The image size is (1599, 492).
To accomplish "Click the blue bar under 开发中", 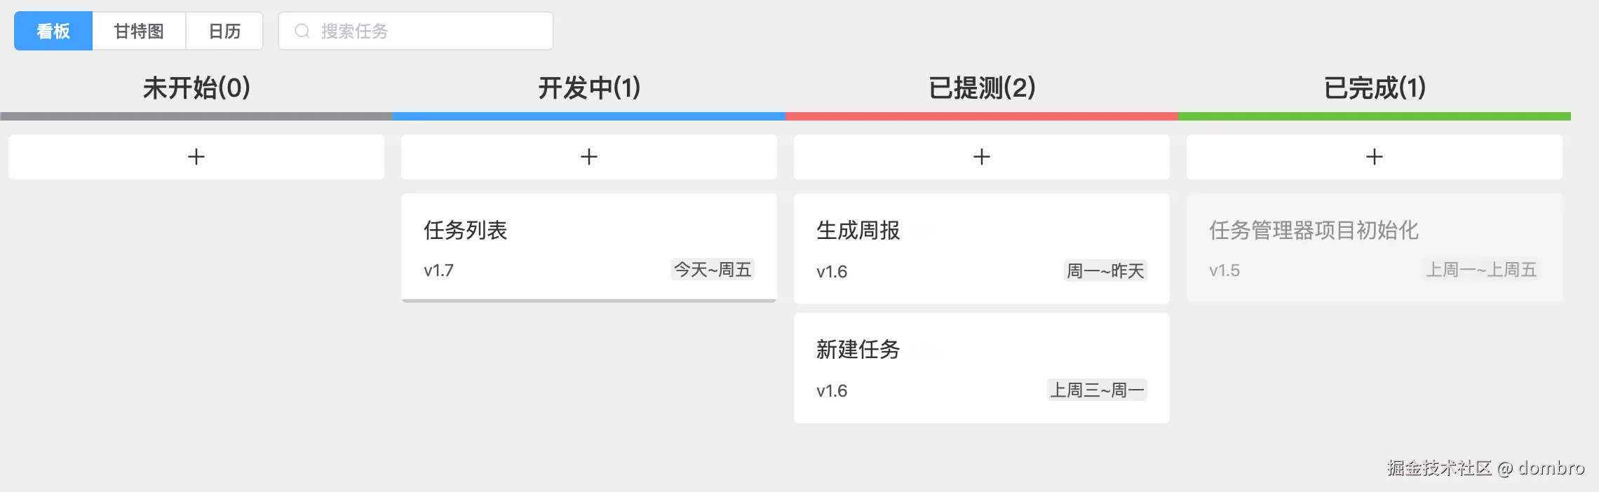I will point(589,116).
